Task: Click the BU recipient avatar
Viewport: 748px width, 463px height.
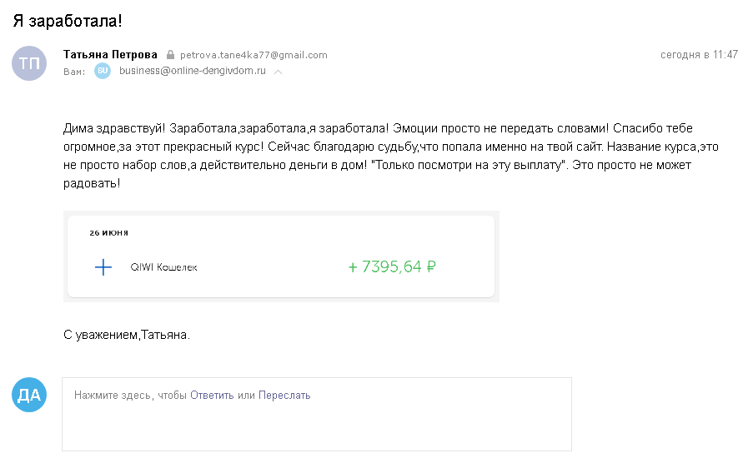Action: click(x=103, y=71)
